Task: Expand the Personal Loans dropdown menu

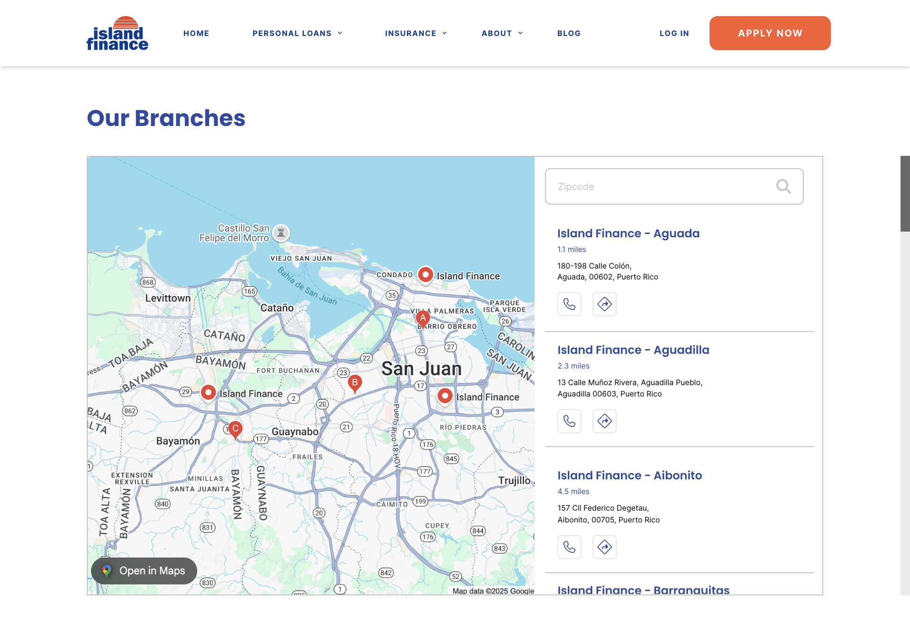Action: [297, 33]
